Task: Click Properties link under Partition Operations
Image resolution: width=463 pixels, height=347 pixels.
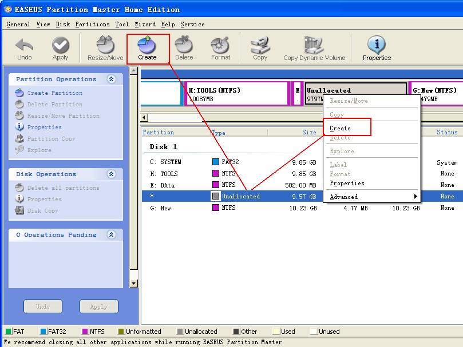Action: [x=45, y=127]
